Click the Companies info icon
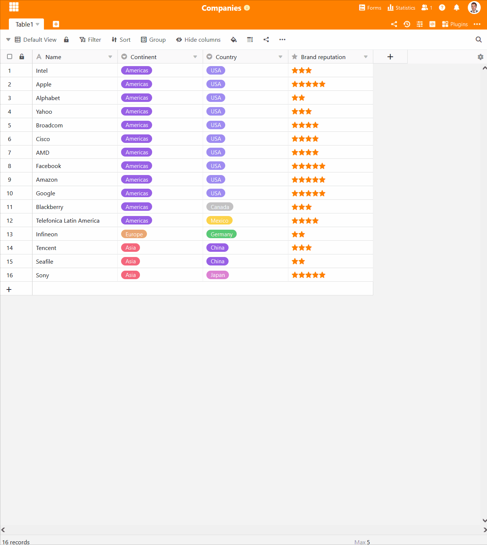This screenshot has width=487, height=545. tap(247, 8)
